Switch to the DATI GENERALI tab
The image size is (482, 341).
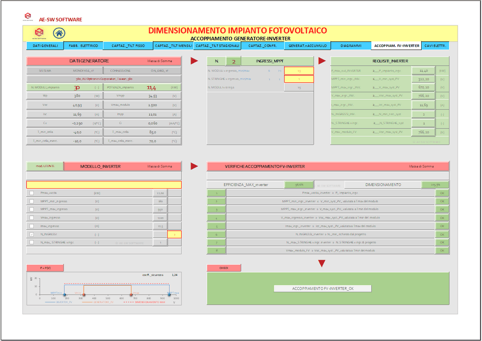click(x=45, y=46)
